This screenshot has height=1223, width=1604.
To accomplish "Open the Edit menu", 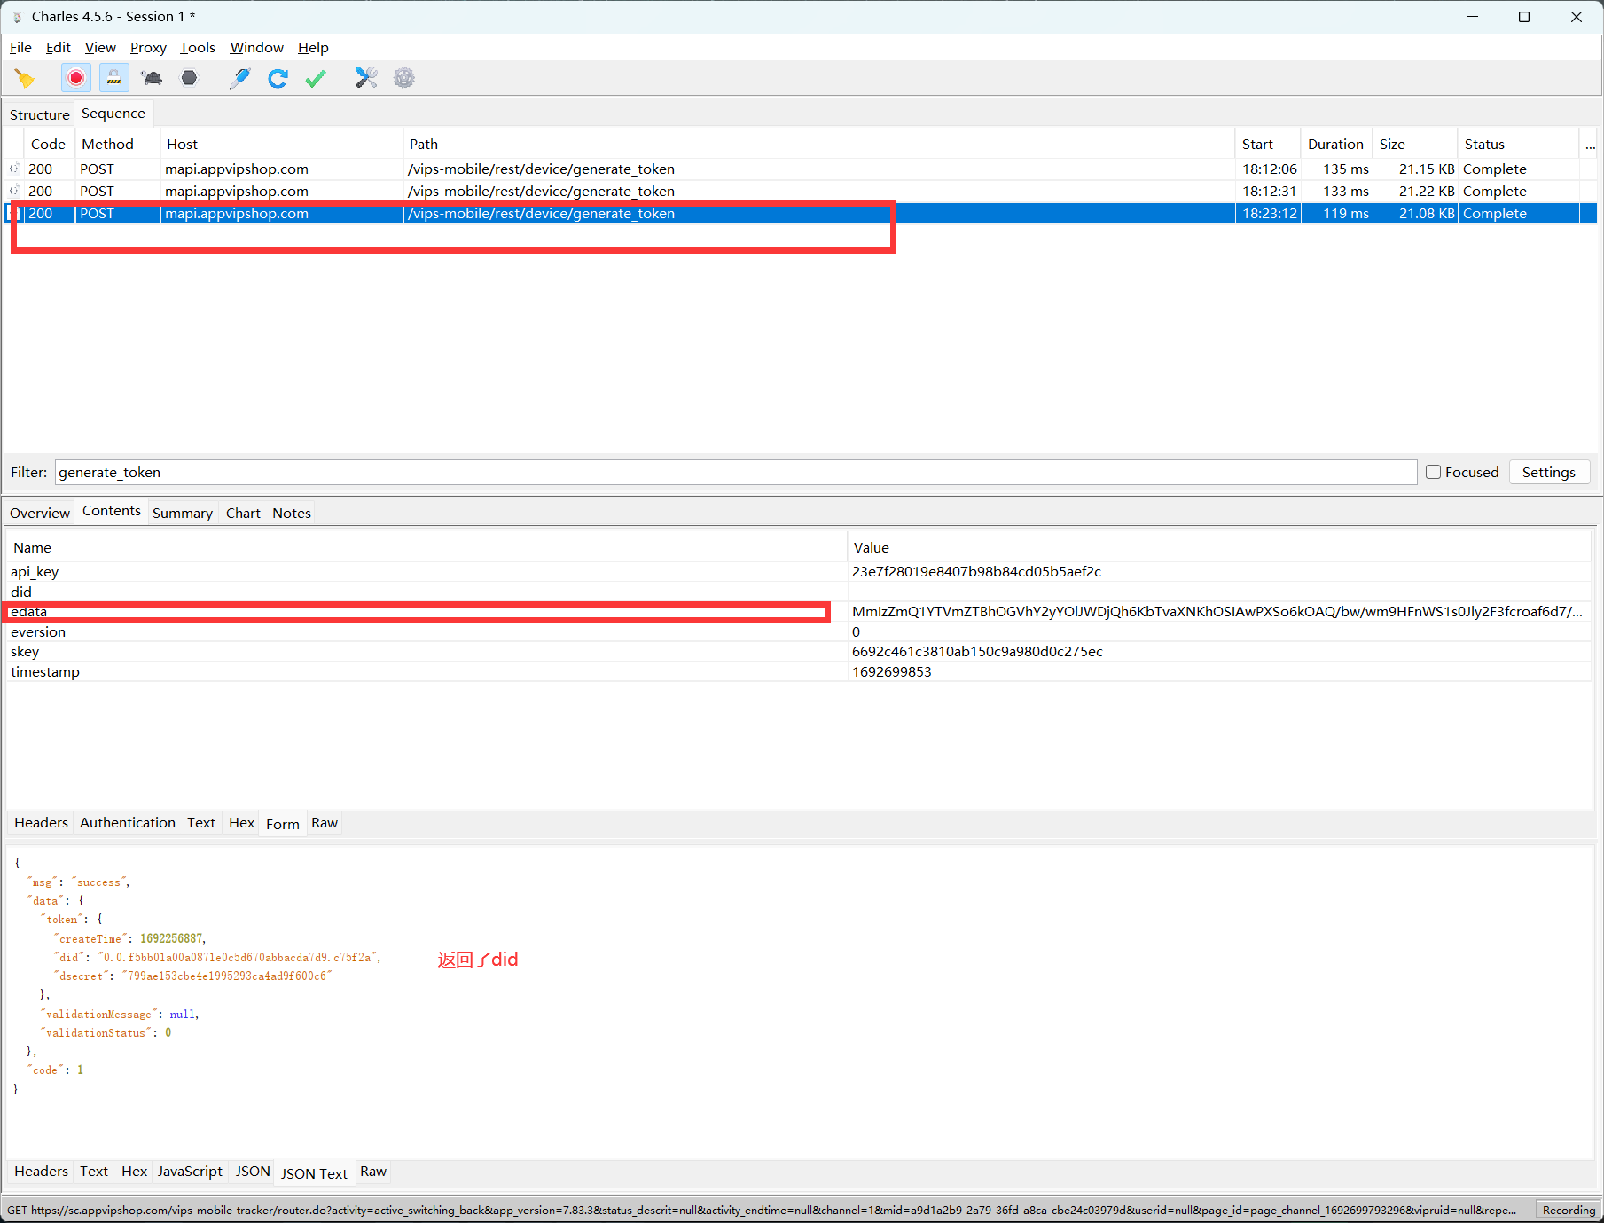I will [58, 47].
